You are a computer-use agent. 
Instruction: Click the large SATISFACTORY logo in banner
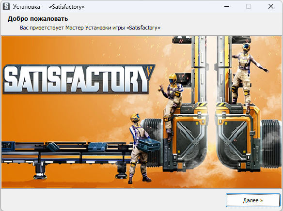point(79,79)
